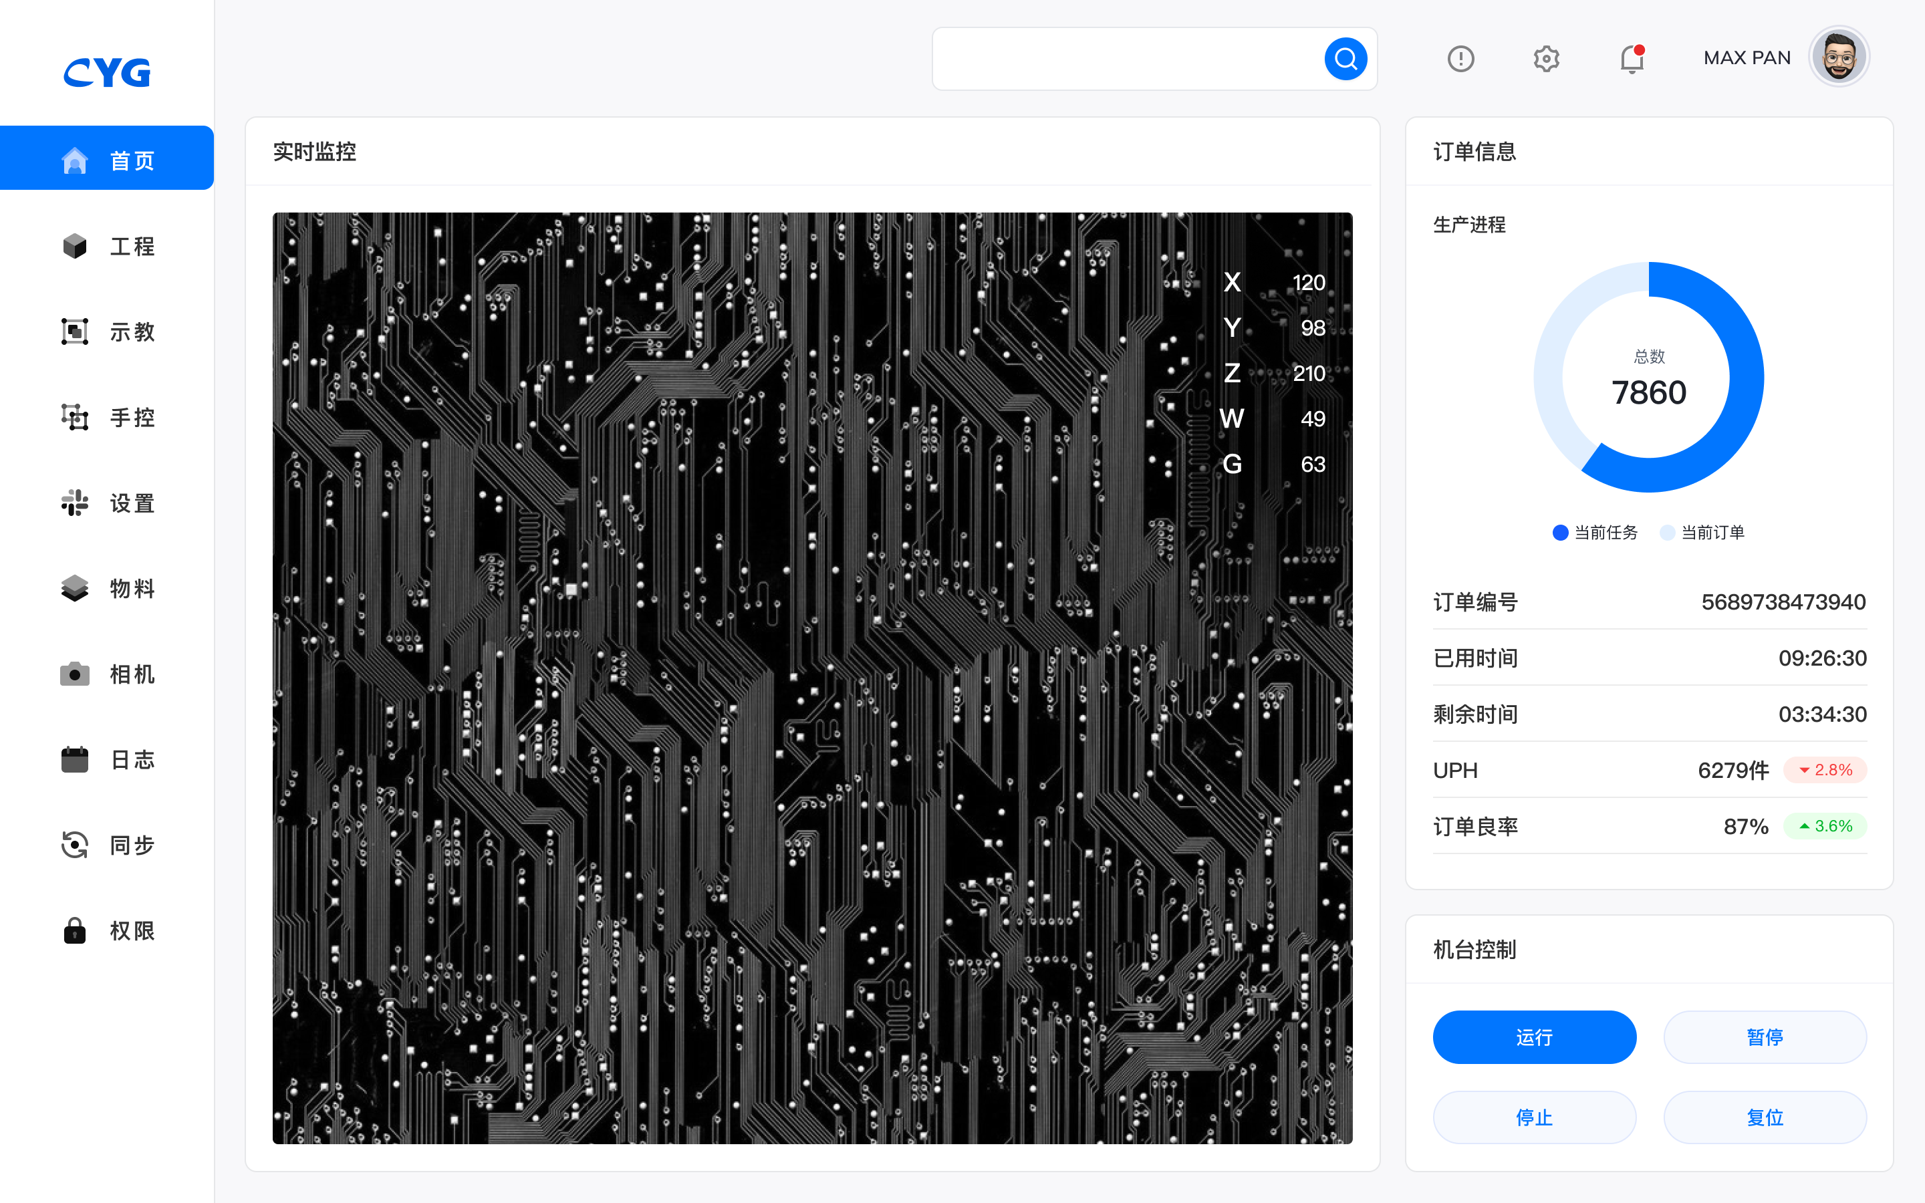This screenshot has width=1925, height=1203.
Task: Open the 同步 menu item
Action: 106,845
